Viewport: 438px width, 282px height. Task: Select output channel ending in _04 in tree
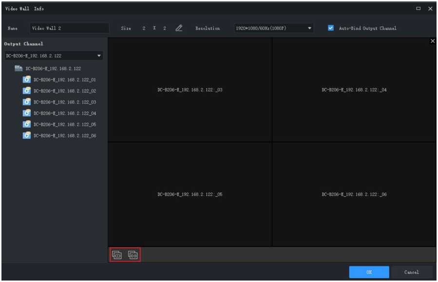[x=64, y=113]
